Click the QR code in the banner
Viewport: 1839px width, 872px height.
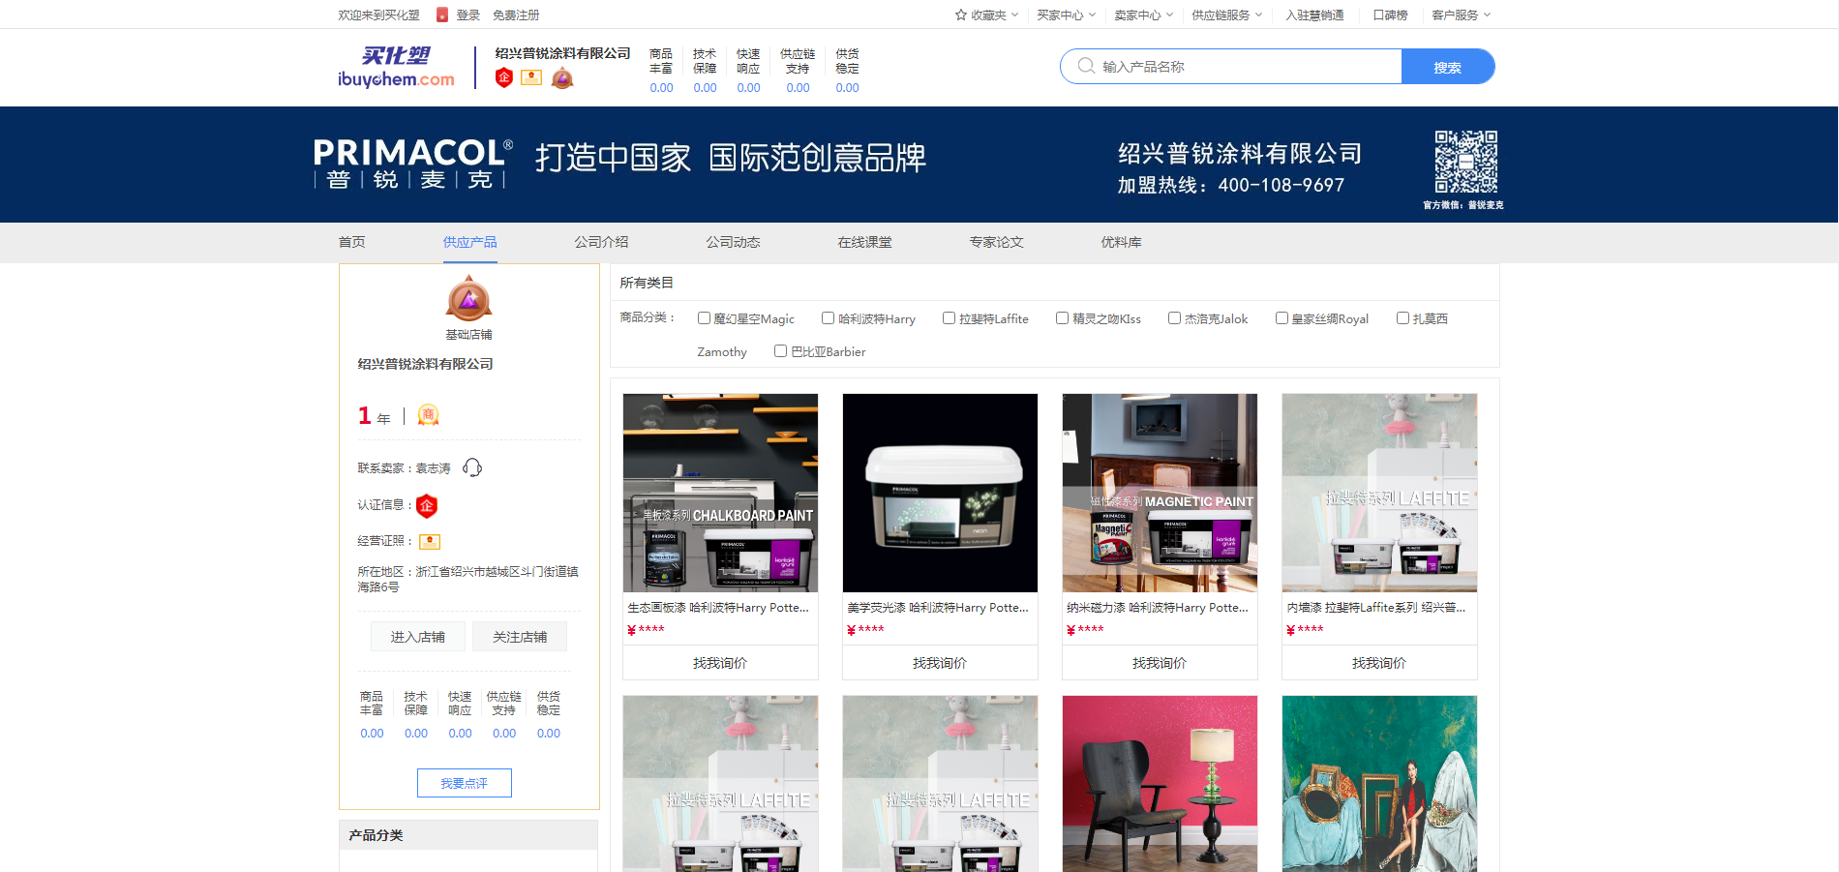(x=1465, y=162)
